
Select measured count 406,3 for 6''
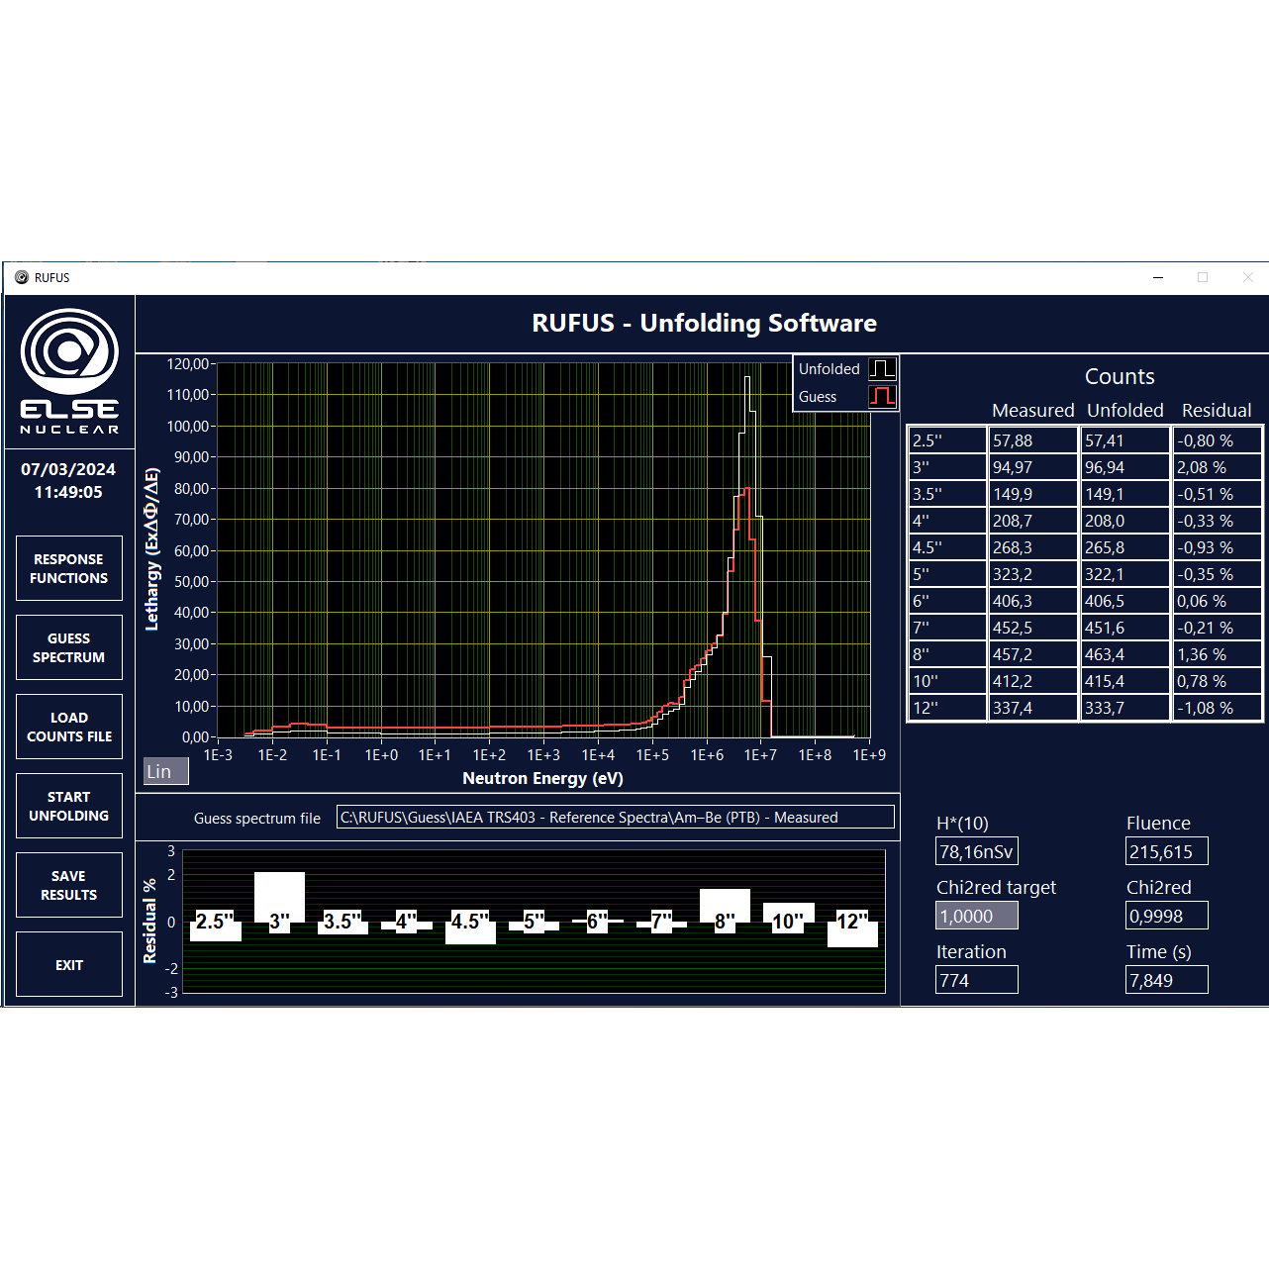click(1032, 601)
